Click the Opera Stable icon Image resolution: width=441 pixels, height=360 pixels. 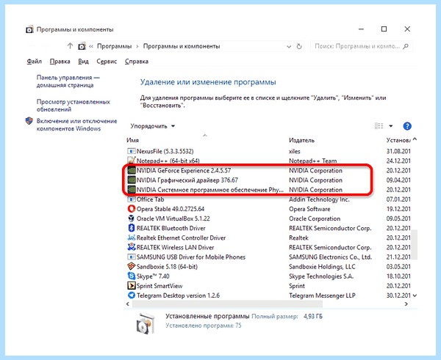(x=131, y=209)
